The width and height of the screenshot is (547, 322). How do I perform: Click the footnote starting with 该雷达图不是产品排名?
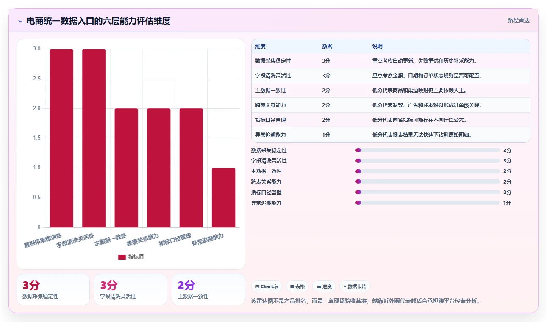366,301
